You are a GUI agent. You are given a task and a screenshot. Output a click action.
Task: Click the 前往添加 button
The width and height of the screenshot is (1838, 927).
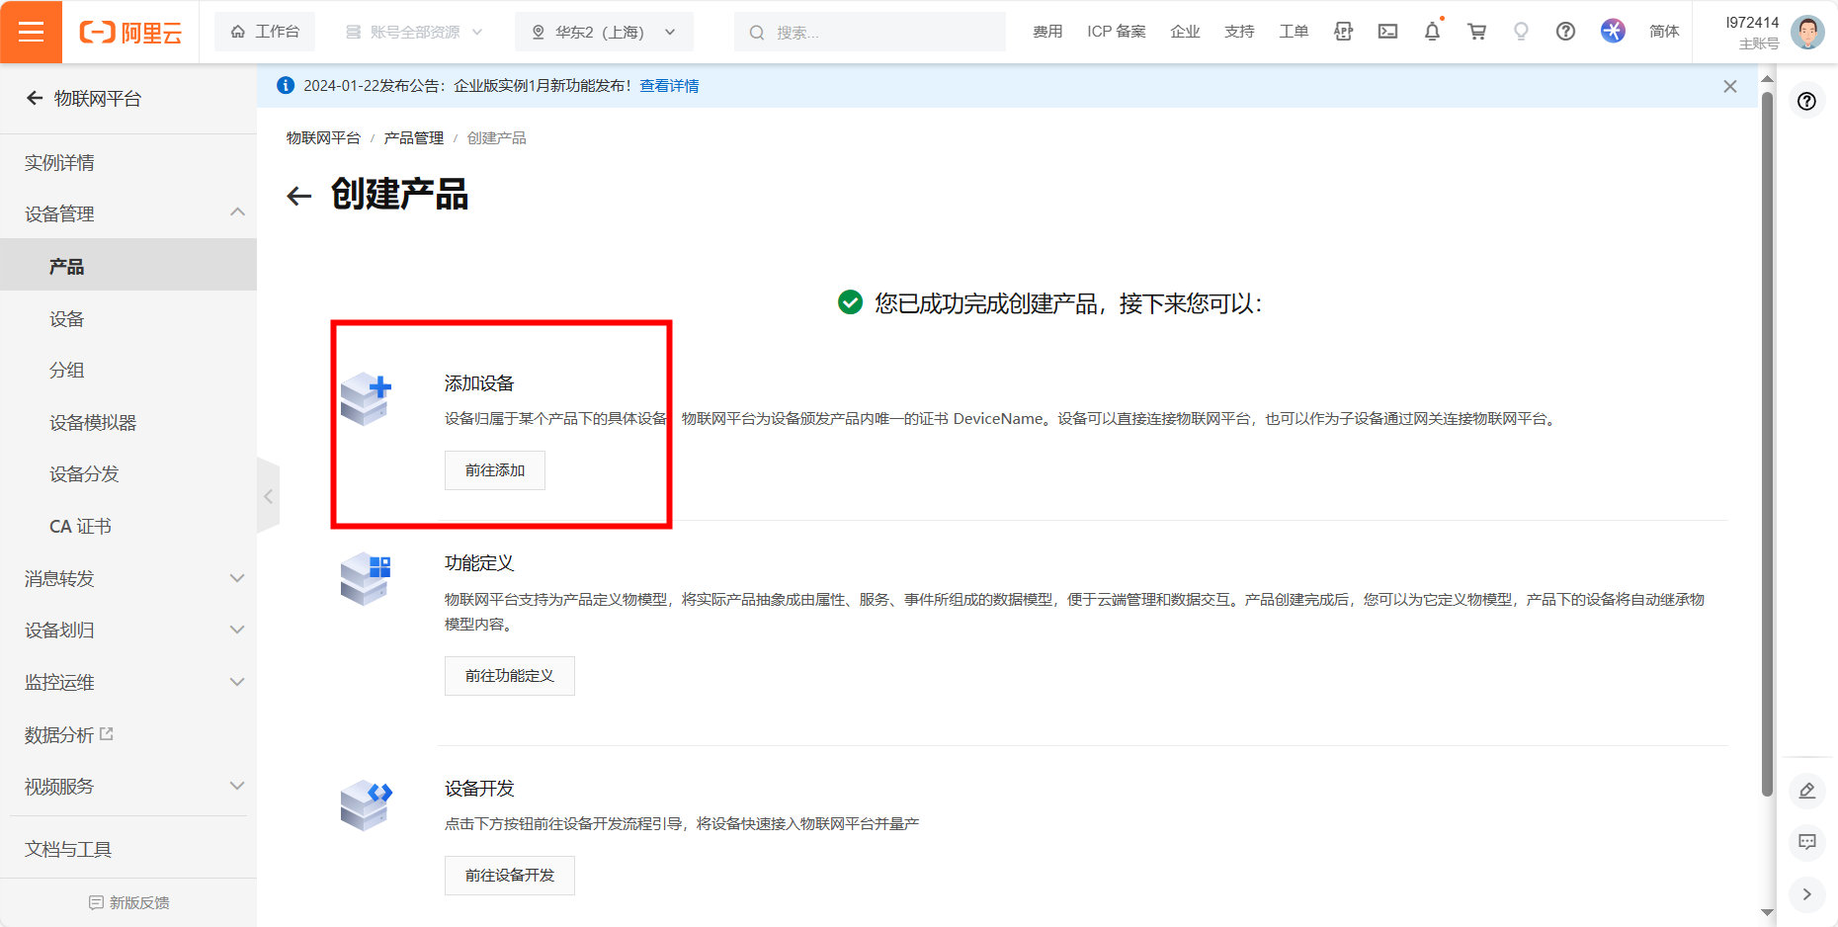coord(494,470)
